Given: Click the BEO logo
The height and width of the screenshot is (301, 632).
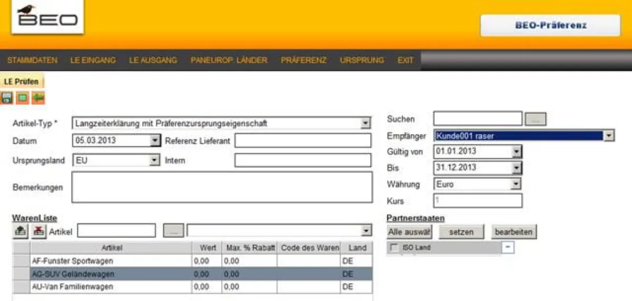Looking at the screenshot, I should click(47, 17).
